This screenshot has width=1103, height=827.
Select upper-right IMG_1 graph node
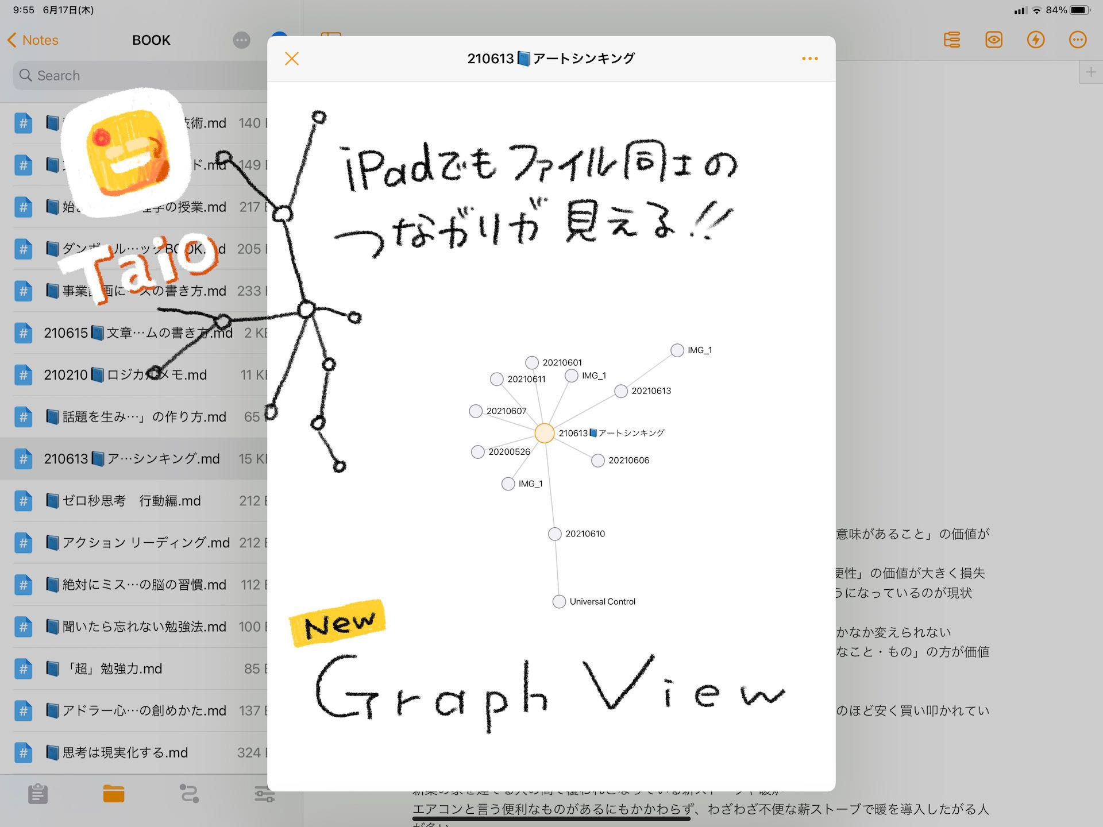pyautogui.click(x=677, y=350)
